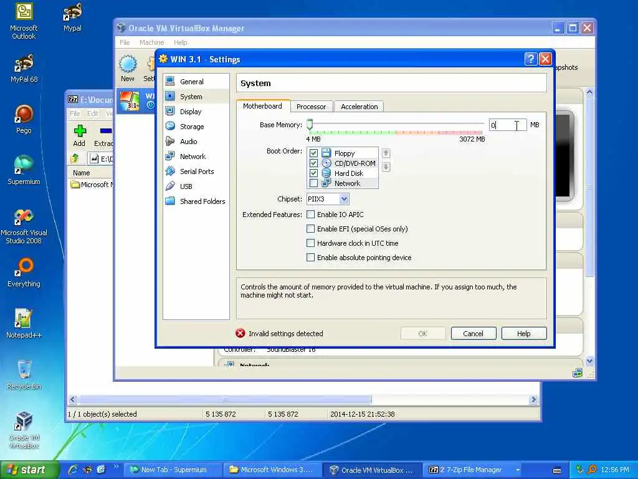The height and width of the screenshot is (479, 638).
Task: Click Cancel in Settings dialog
Action: [x=474, y=334]
